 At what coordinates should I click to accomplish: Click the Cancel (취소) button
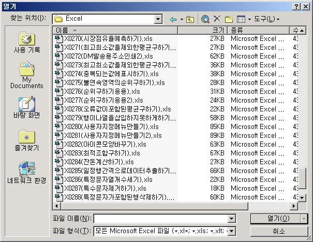coord(279,232)
